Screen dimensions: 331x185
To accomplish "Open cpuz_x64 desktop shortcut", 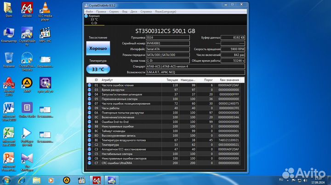I will point(45,85).
